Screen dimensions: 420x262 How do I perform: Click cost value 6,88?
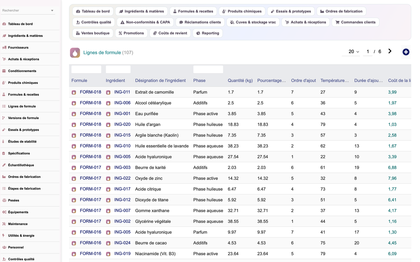point(392,168)
